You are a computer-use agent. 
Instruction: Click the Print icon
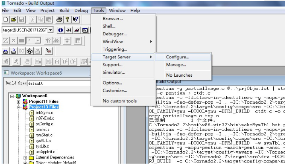59,19
